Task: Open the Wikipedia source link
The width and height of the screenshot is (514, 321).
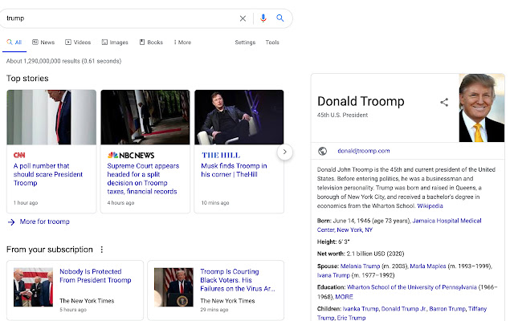Action: 430,206
